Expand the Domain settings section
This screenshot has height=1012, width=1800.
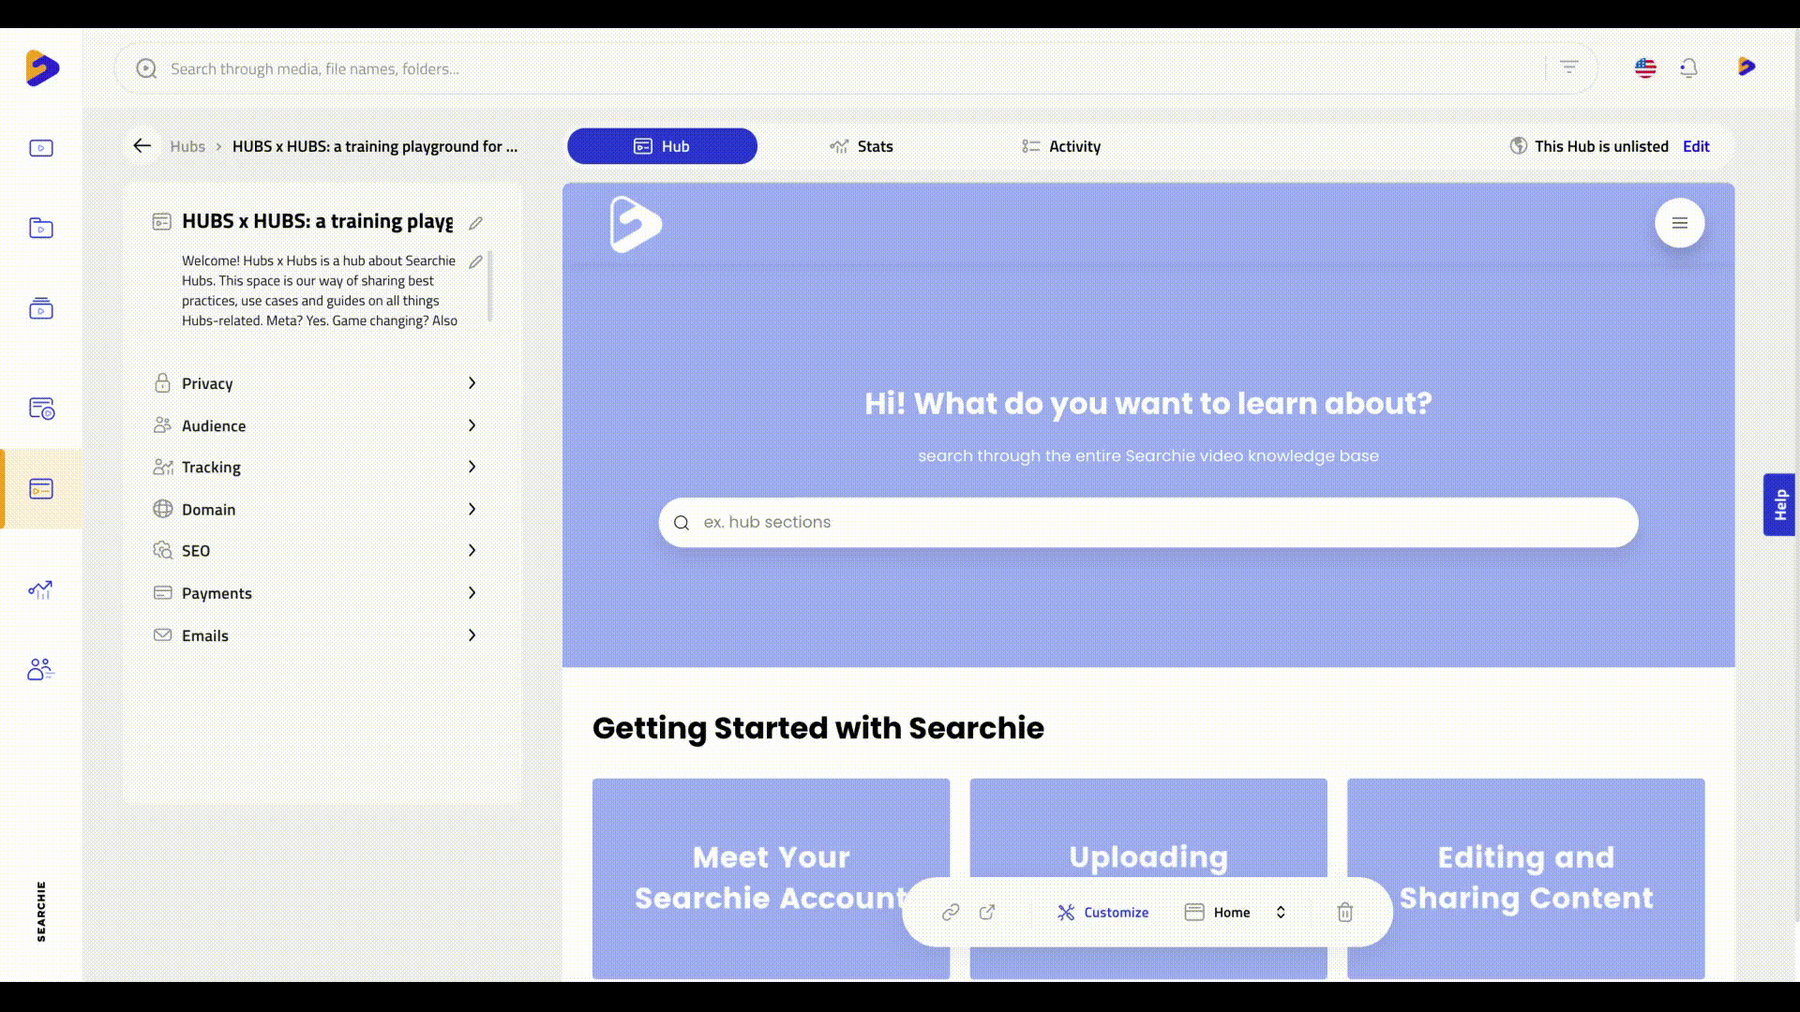[316, 509]
